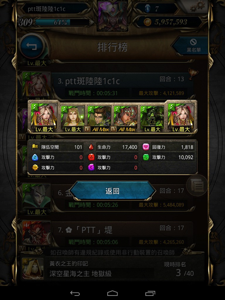Tap the 64% experience progress bar
Image resolution: width=225 pixels, height=300 pixels.
coord(61,22)
